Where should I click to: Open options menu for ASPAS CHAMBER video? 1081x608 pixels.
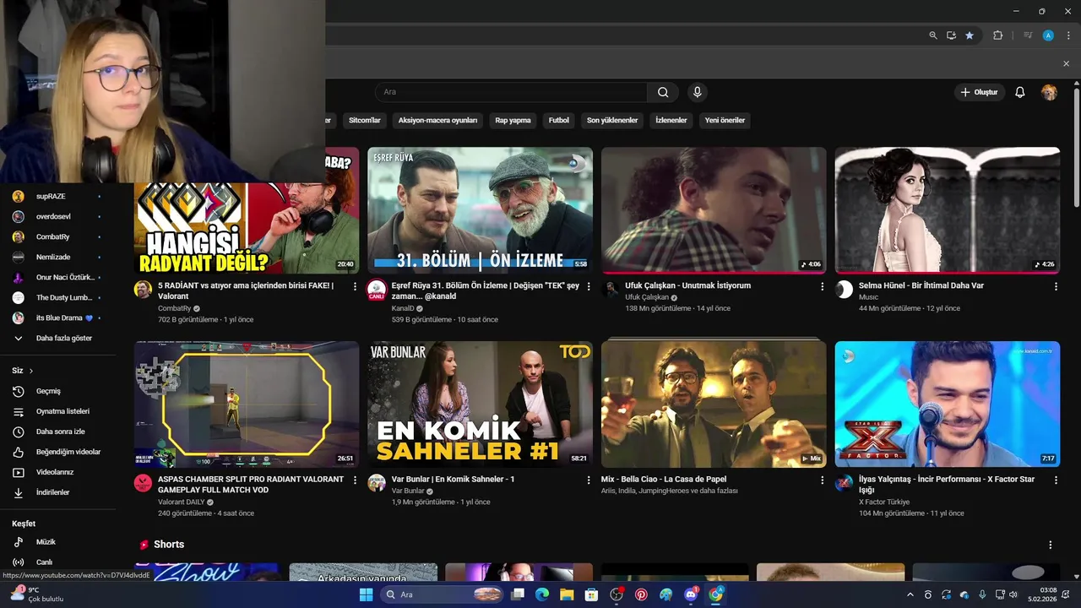pyautogui.click(x=355, y=480)
